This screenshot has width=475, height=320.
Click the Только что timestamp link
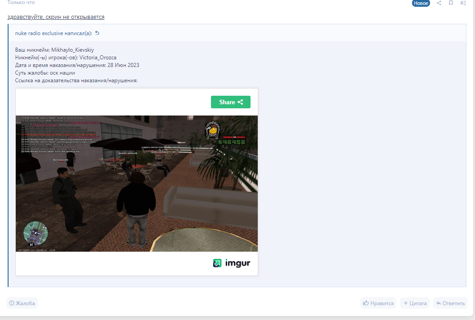(x=21, y=3)
